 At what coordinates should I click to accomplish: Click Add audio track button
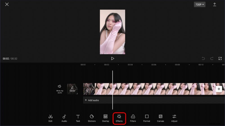(x=92, y=100)
